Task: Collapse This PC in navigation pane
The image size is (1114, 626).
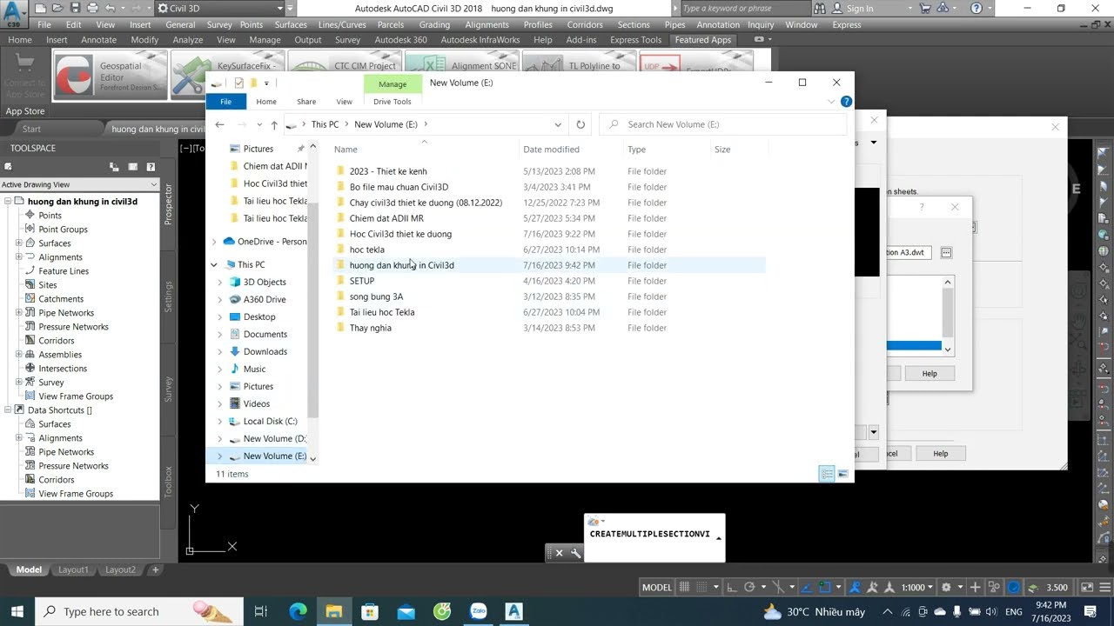Action: click(214, 264)
